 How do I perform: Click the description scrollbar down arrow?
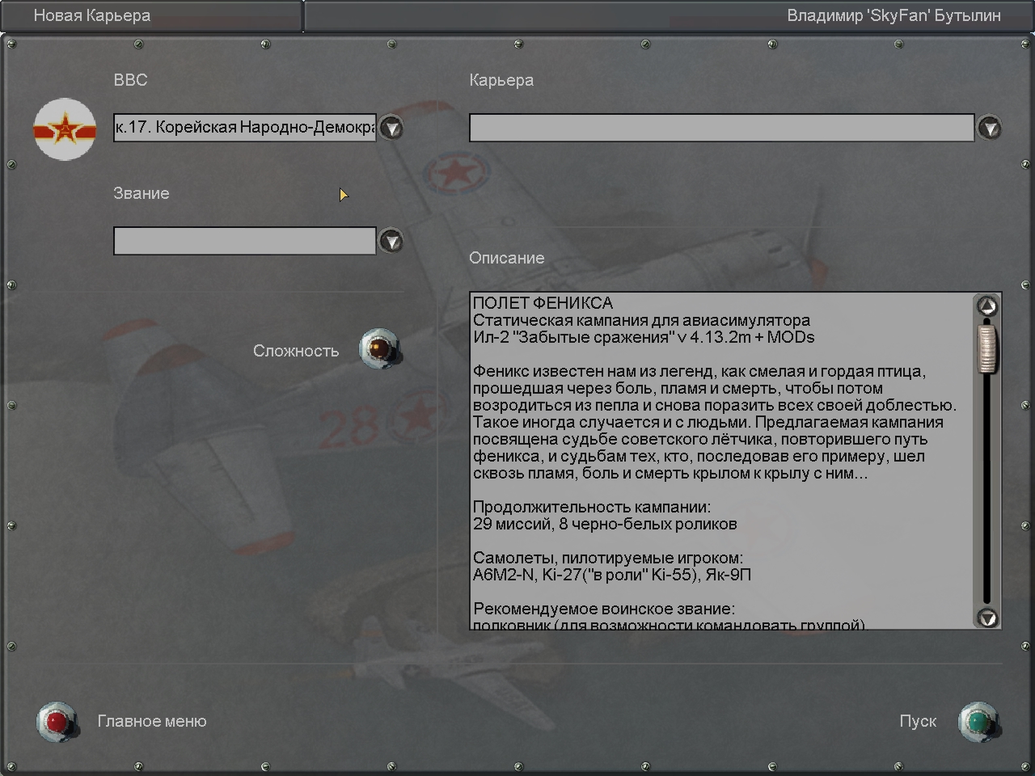987,618
